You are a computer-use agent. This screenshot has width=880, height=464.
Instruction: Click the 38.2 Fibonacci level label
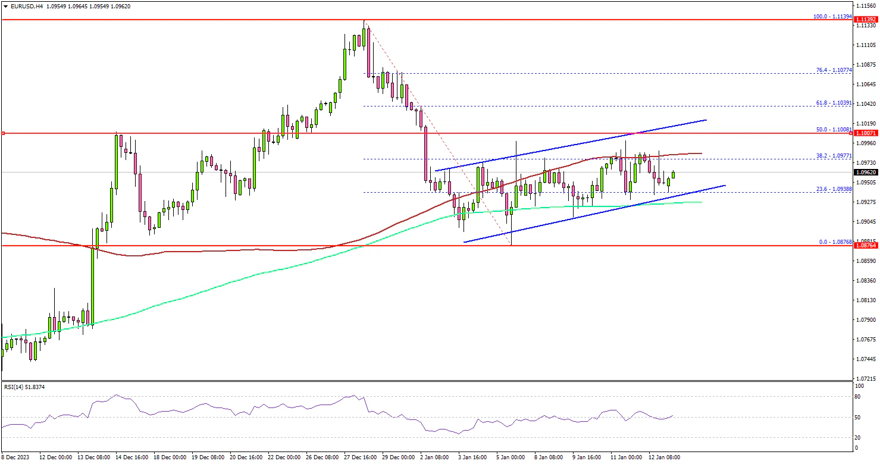(834, 155)
